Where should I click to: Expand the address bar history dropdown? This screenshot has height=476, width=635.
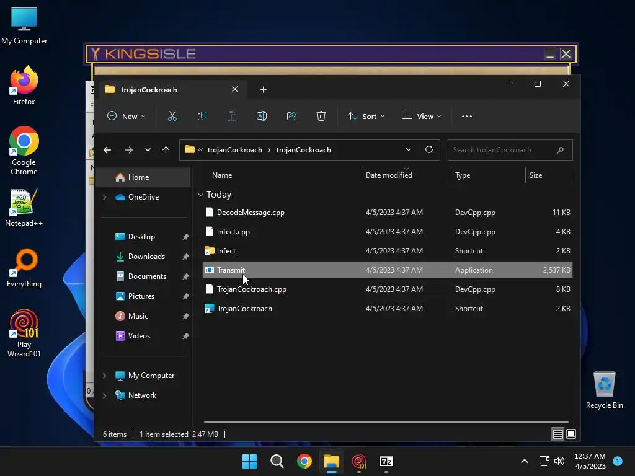coord(409,150)
